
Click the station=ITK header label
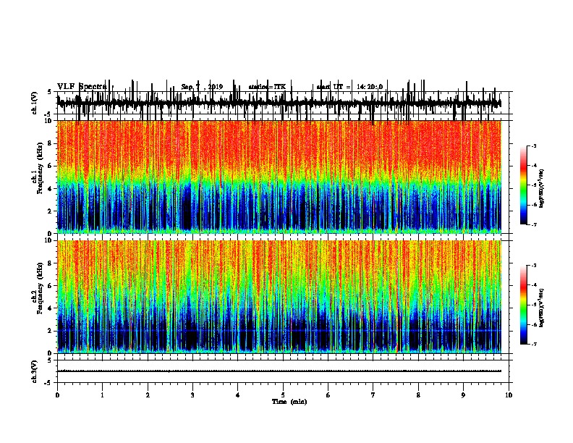(267, 87)
